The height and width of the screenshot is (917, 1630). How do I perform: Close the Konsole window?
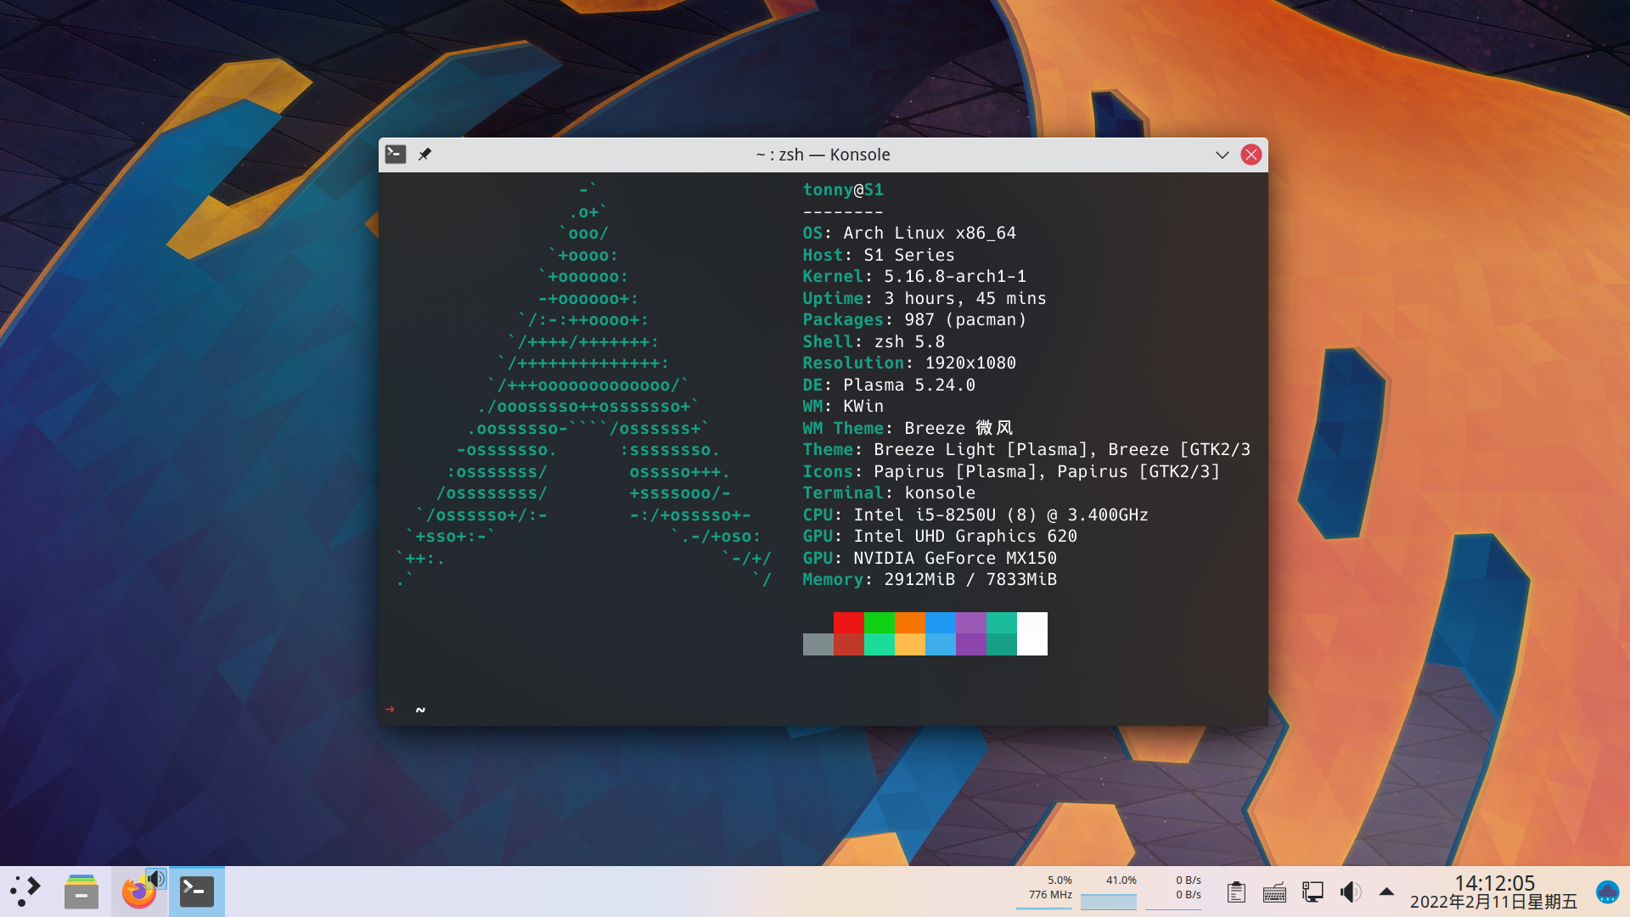pyautogui.click(x=1251, y=155)
